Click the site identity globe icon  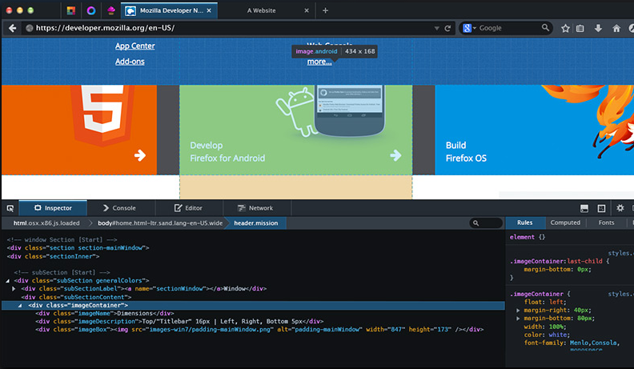click(29, 28)
